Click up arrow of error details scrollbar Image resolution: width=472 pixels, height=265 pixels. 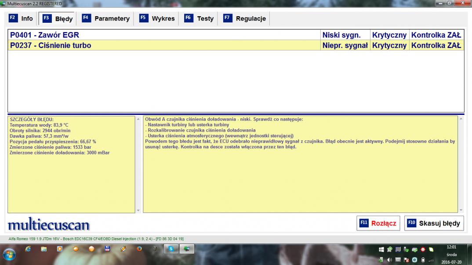[138, 119]
